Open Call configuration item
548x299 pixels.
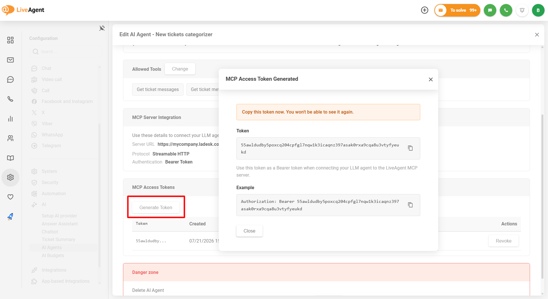[x=46, y=91]
